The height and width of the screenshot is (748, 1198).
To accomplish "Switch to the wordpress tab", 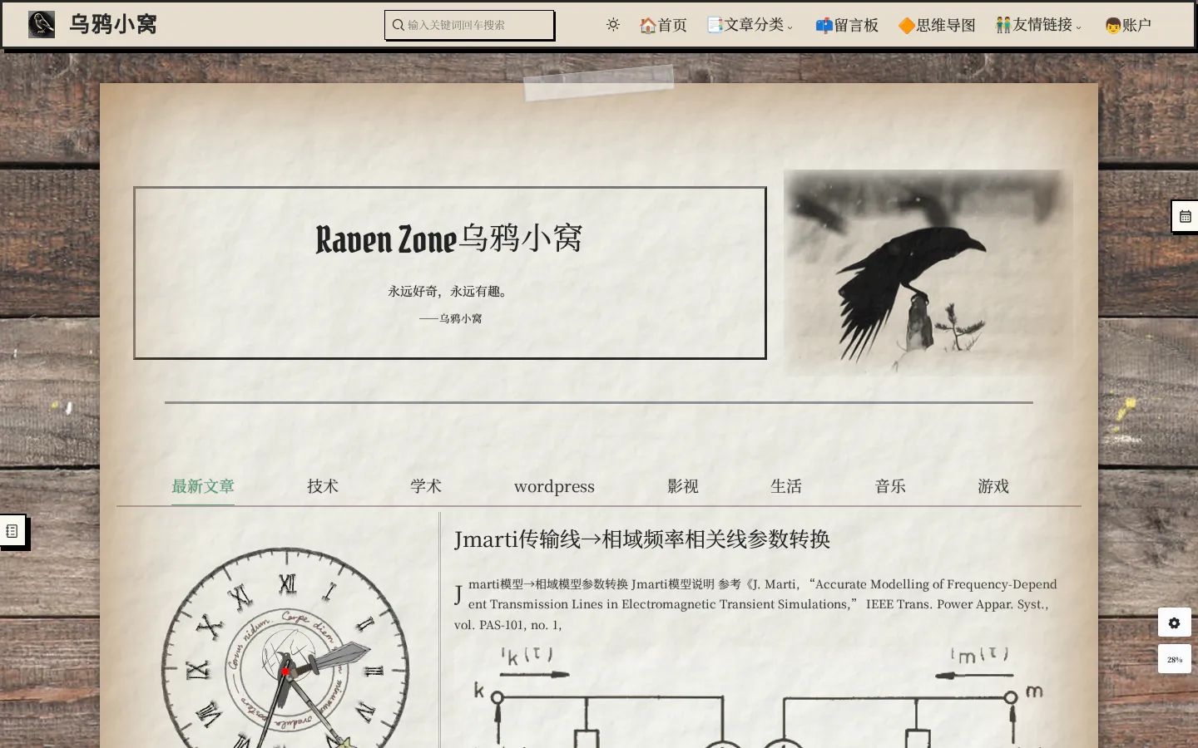I will click(x=554, y=486).
